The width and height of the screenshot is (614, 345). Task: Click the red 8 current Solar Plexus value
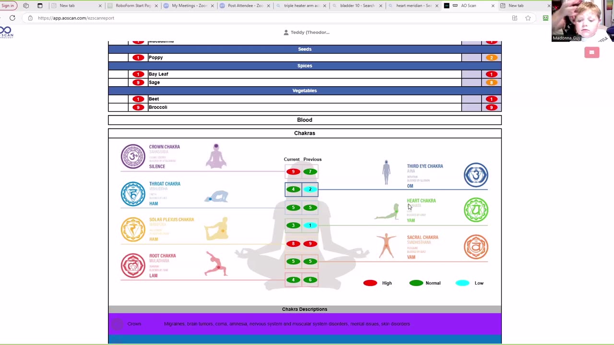293,243
